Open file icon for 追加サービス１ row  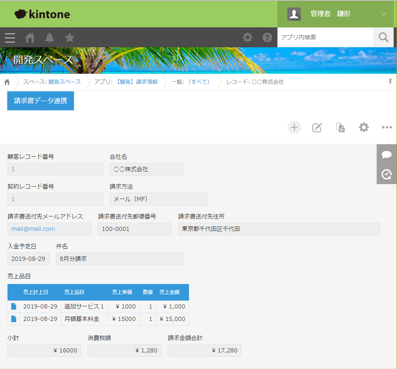click(x=14, y=306)
